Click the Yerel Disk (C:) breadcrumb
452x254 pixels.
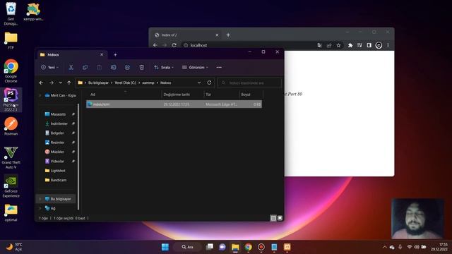click(126, 83)
